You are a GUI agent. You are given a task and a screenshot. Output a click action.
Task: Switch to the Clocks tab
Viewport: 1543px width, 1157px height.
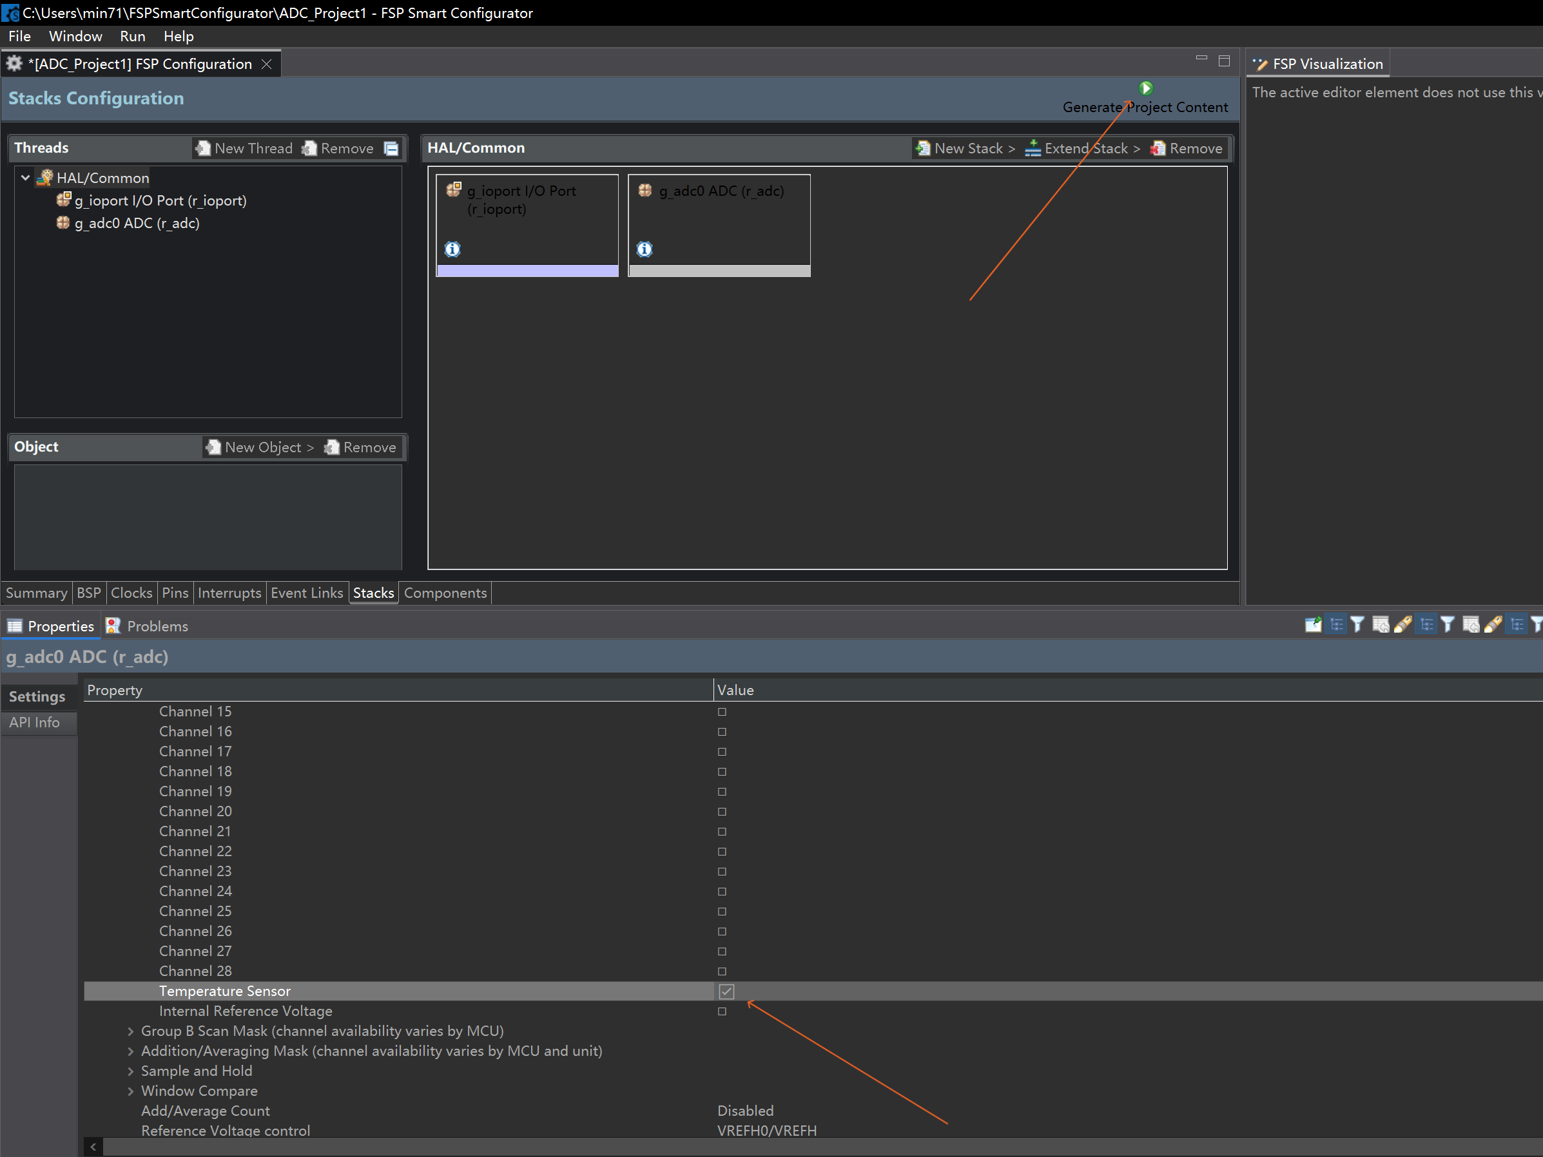131,593
